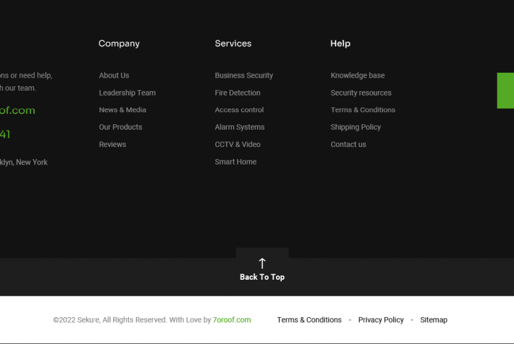Click the Back To Top arrow icon
This screenshot has height=344, width=514.
262,264
